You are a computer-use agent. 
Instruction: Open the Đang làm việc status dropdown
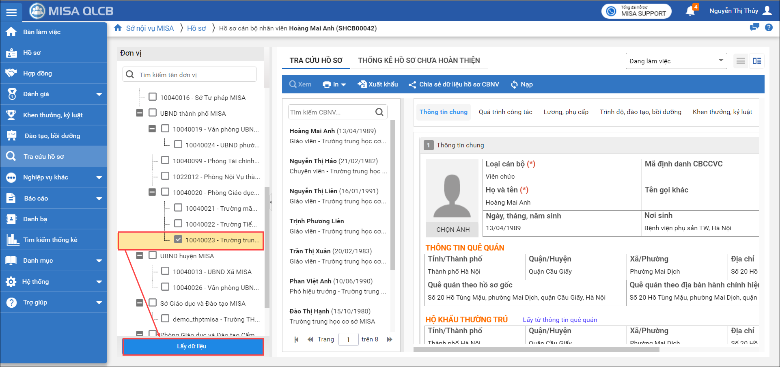click(x=676, y=61)
